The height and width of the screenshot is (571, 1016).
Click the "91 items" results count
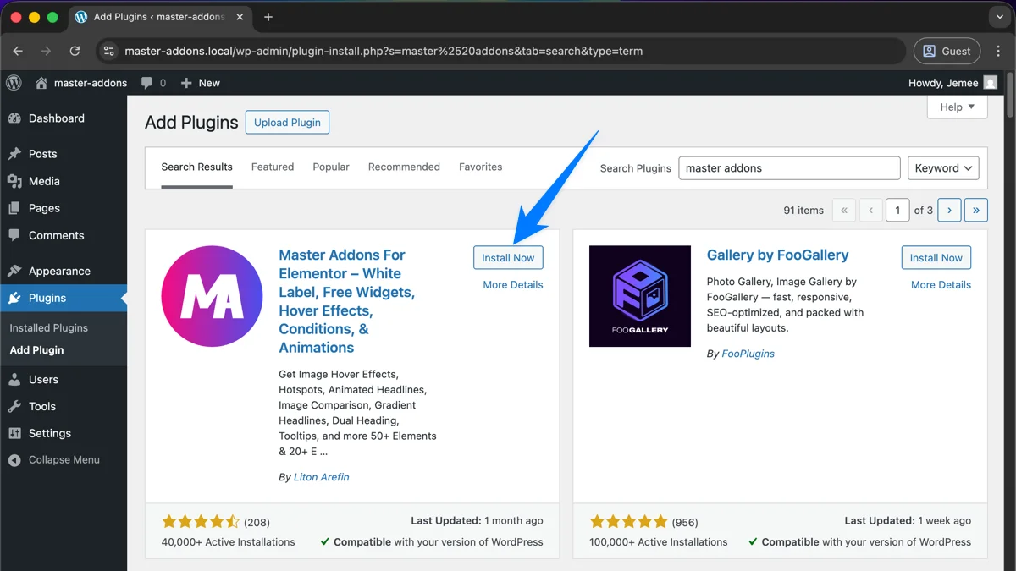click(x=803, y=210)
